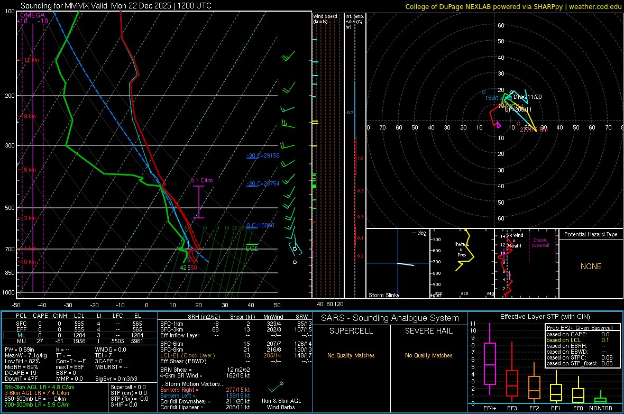Viewport: 624px width, 414px height.
Task: Select the 'based on STP_fixed:' probability row
Action: coord(579,363)
